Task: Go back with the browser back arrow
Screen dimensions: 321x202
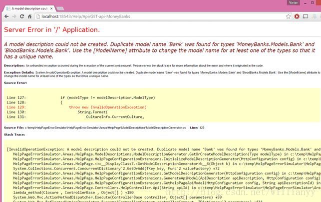Action: tap(6, 16)
